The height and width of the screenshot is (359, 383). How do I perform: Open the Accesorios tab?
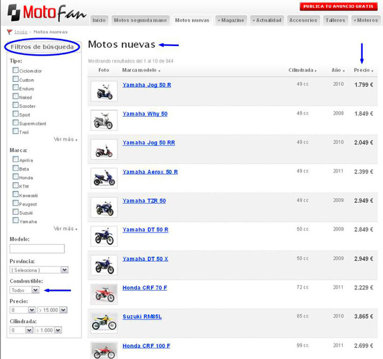pos(303,20)
